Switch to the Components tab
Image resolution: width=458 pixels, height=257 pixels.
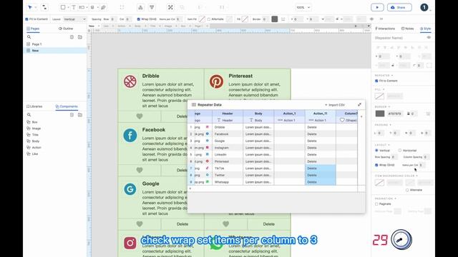(x=67, y=106)
